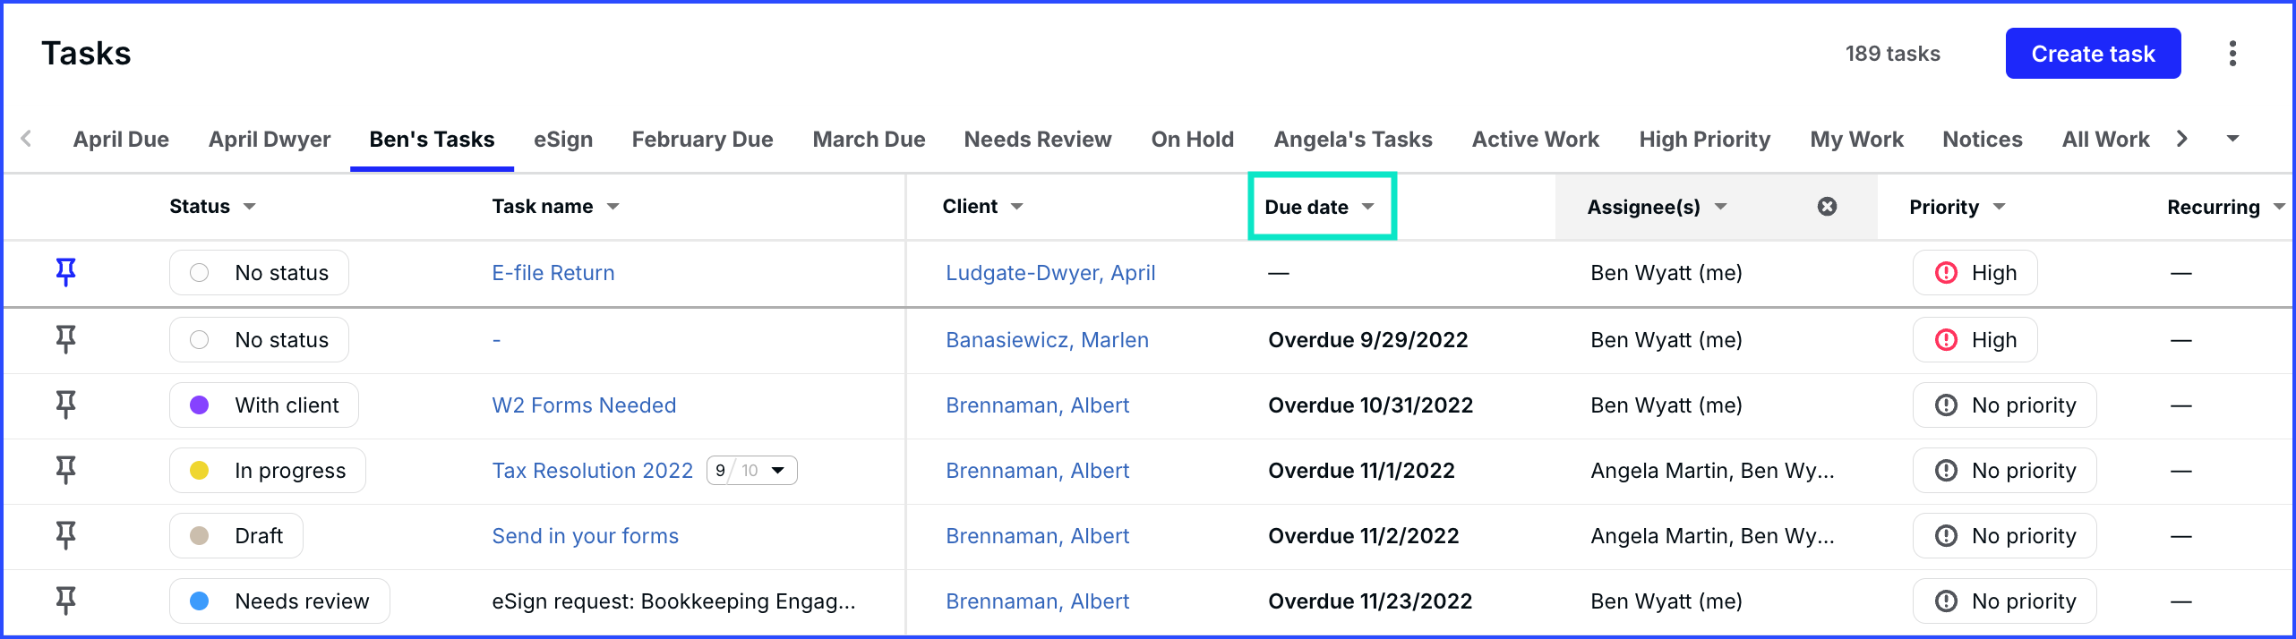Switch to the My Work tab
The image size is (2296, 639).
[1856, 139]
